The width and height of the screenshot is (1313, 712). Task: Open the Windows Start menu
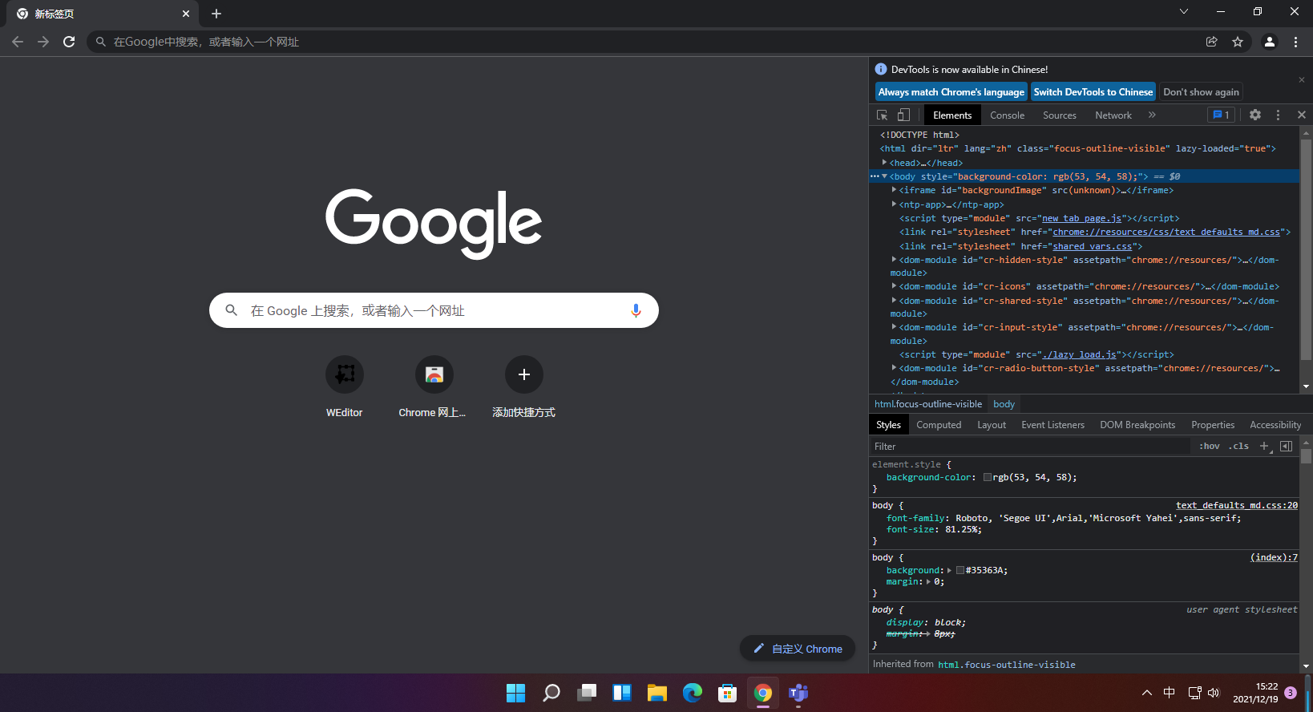point(515,693)
